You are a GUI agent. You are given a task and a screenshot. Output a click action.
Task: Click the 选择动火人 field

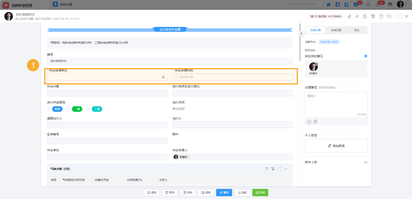coord(107,125)
